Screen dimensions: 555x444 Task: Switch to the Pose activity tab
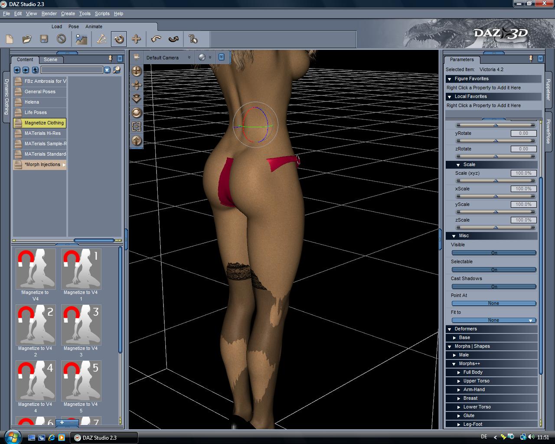74,26
